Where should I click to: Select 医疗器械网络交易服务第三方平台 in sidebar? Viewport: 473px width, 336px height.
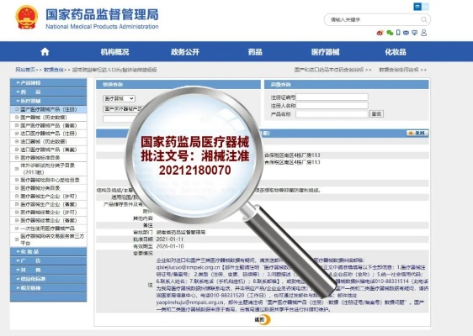pyautogui.click(x=48, y=239)
